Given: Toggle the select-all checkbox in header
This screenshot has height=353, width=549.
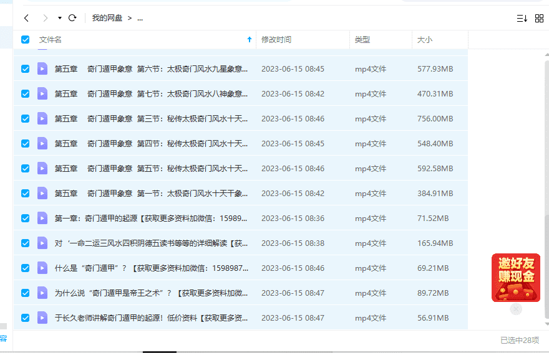Looking at the screenshot, I should pyautogui.click(x=26, y=40).
